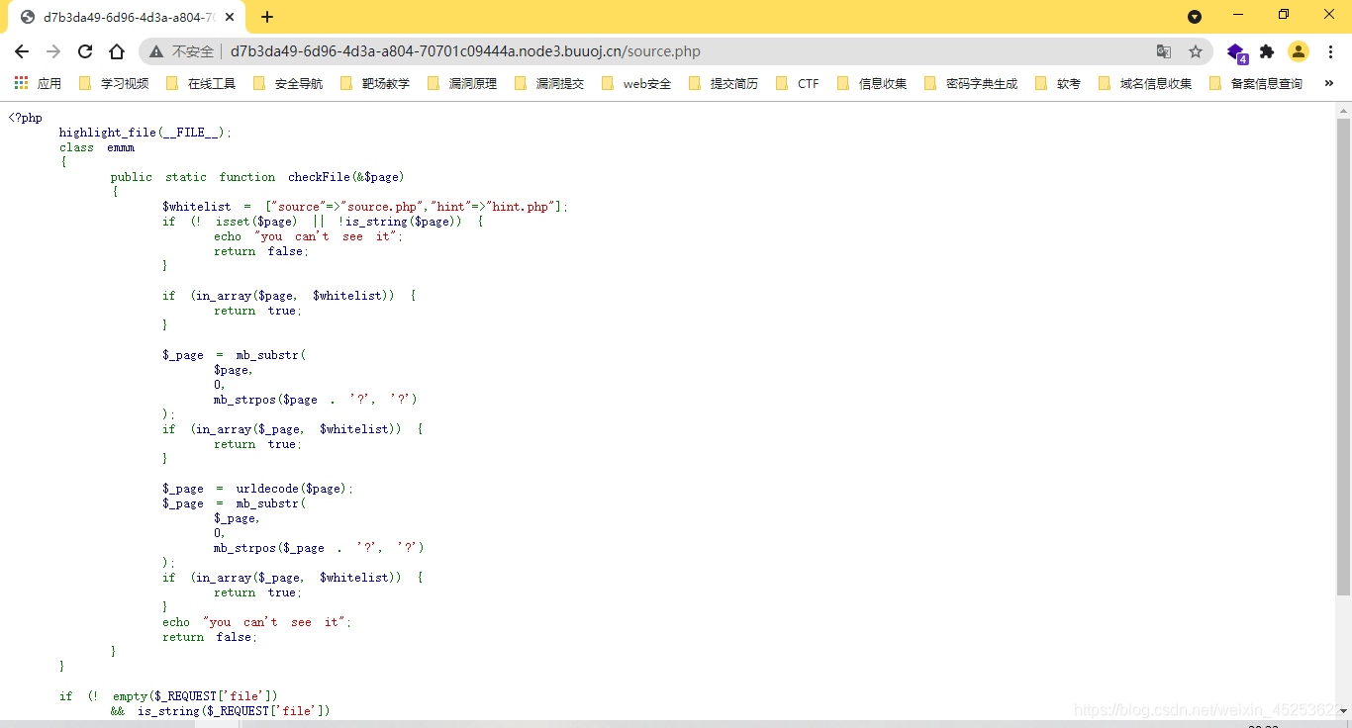Open the 备案信息查询 bookmark folder
Viewport: 1352px width, 728px height.
[x=1256, y=84]
